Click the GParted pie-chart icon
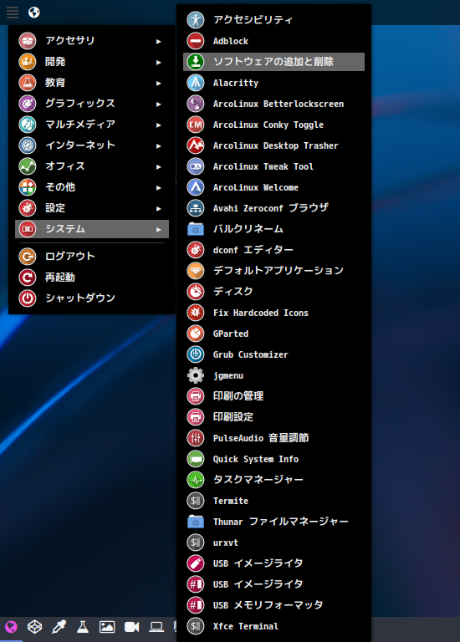Image resolution: width=460 pixels, height=642 pixels. 196,334
